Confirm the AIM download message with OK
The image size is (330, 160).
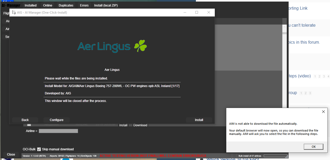314,147
